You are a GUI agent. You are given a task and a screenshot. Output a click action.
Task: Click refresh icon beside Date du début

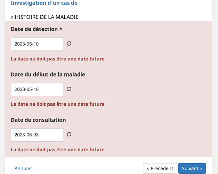point(69,89)
